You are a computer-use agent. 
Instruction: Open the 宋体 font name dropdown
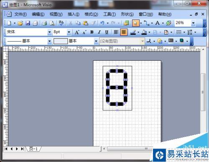click(x=49, y=32)
